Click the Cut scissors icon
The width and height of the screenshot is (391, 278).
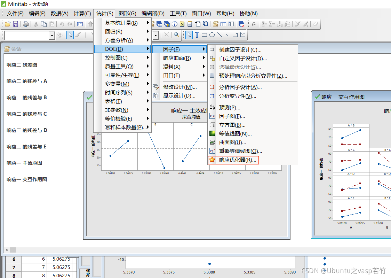pos(36,24)
